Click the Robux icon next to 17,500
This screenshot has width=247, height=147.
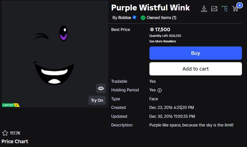click(x=152, y=29)
